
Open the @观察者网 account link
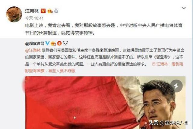point(35,43)
